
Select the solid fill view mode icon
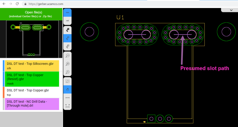pos(67,30)
